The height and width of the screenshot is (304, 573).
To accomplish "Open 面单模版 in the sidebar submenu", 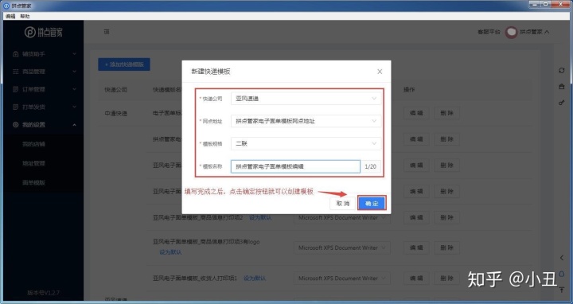I will [33, 182].
